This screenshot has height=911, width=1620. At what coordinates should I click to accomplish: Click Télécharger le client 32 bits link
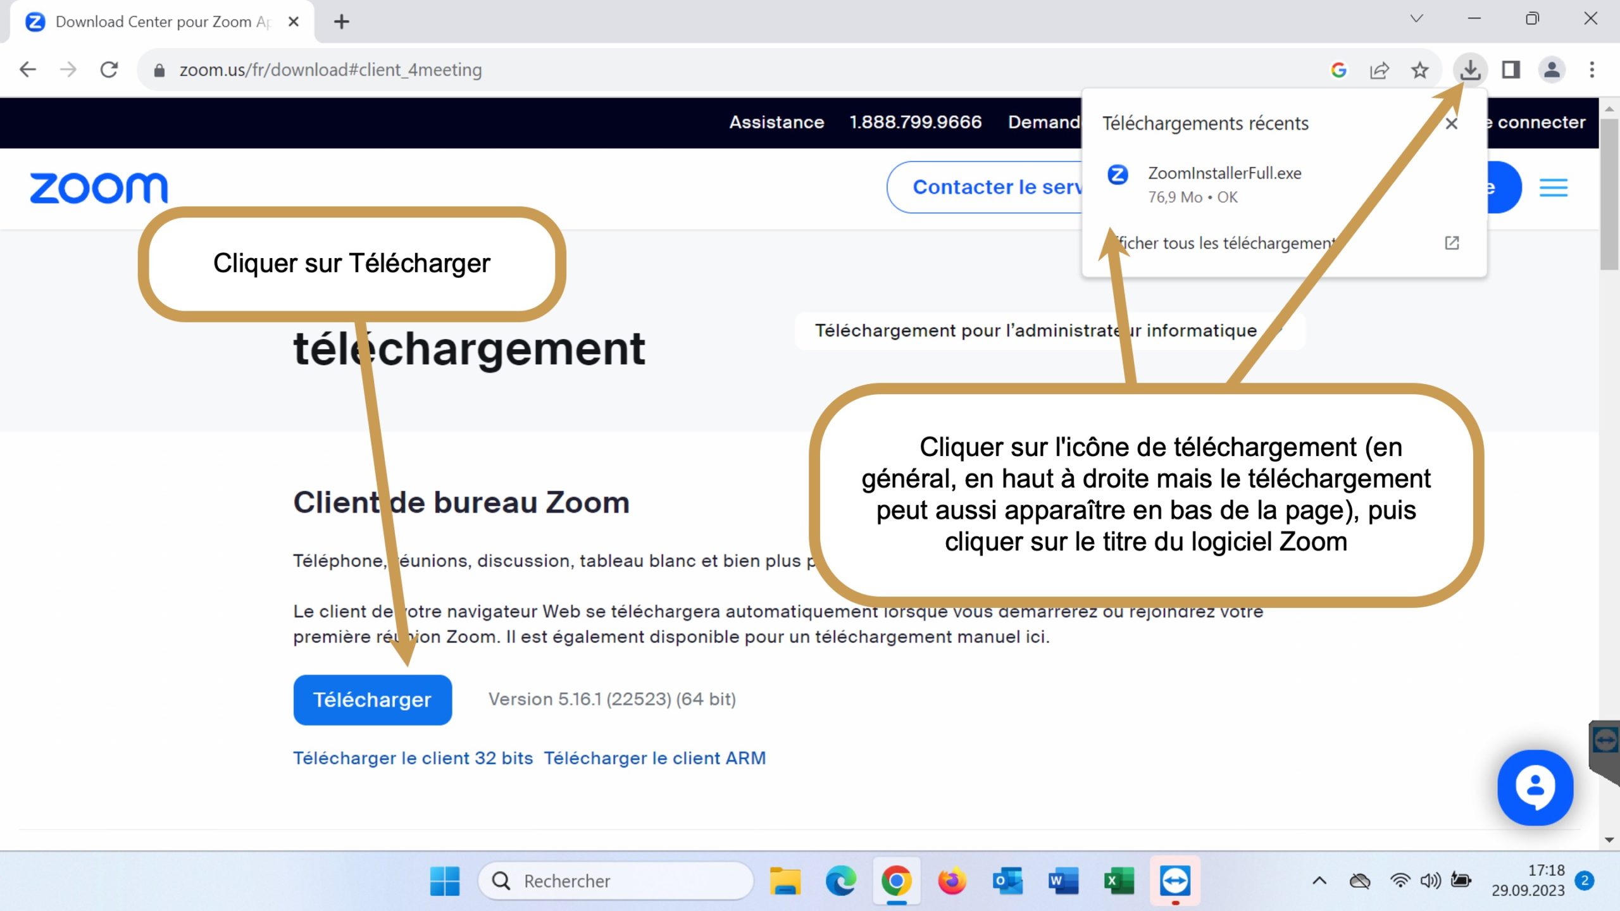click(x=413, y=758)
